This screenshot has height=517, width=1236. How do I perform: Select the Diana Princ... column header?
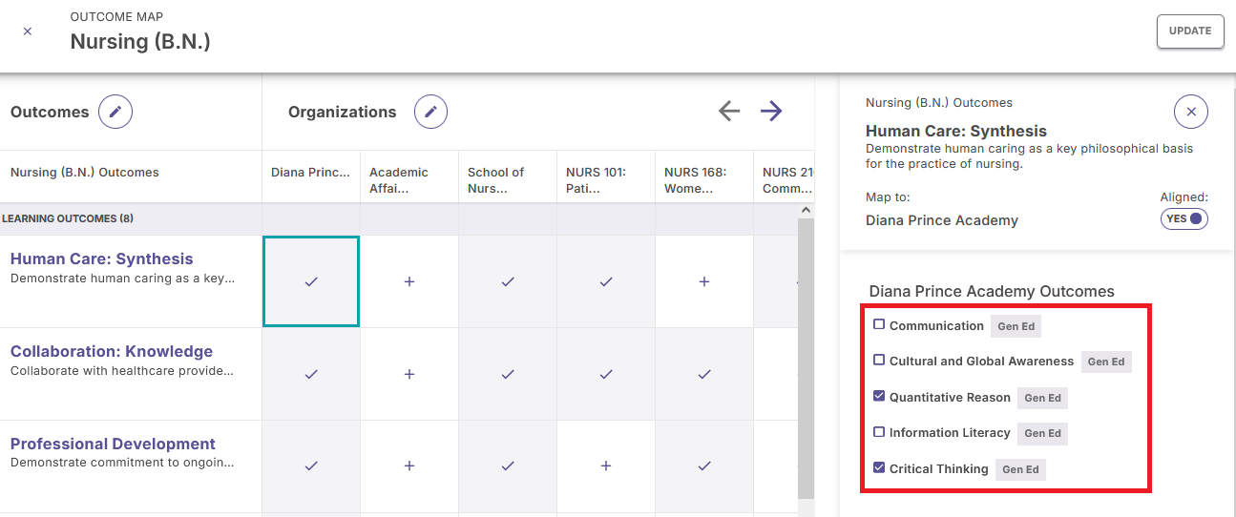(311, 176)
